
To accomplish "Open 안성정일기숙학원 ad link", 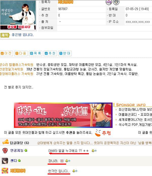I will (11, 69).
